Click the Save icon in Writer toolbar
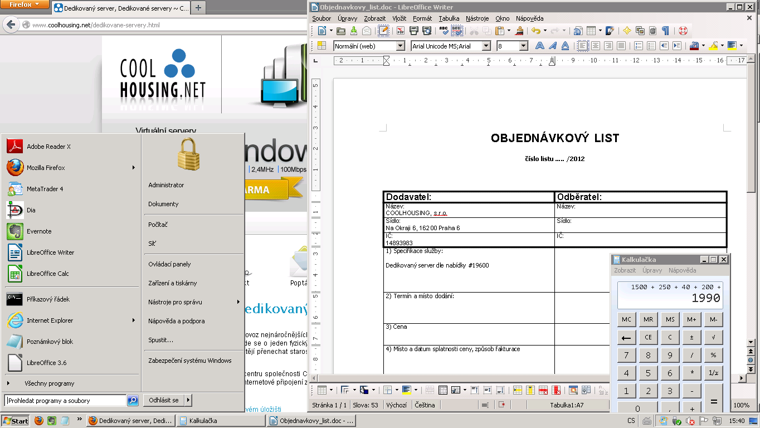This screenshot has width=760, height=428. click(353, 31)
